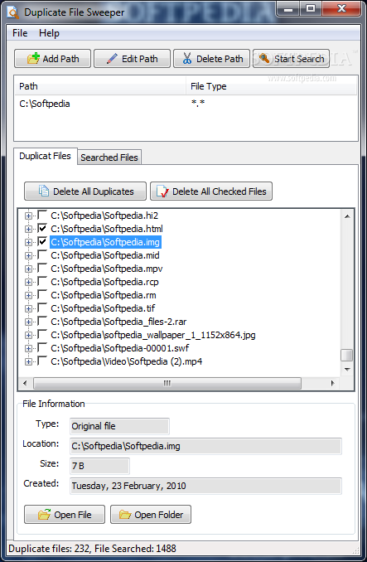Viewport: 367px width, 562px height.
Task: Click the Type field showing Original file
Action: pyautogui.click(x=119, y=426)
